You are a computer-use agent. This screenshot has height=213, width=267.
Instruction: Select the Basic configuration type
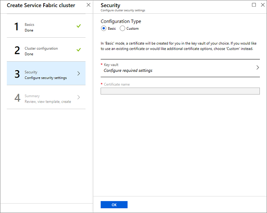(x=104, y=28)
